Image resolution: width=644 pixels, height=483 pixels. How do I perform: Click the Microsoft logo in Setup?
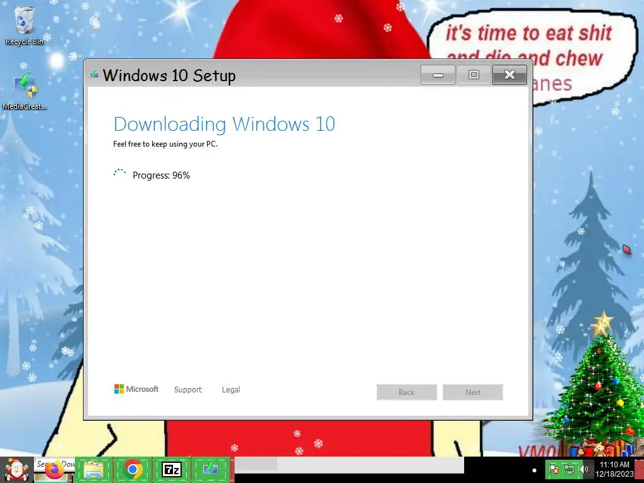(136, 389)
